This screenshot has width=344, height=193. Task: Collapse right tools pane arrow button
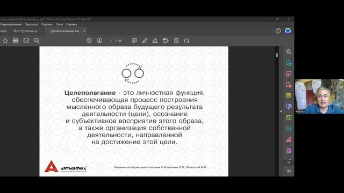coord(289,171)
